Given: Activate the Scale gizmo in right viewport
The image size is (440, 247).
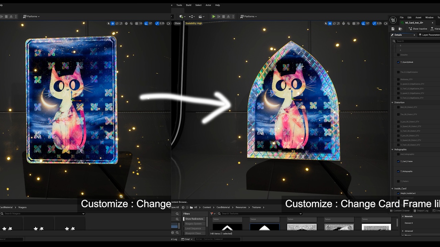Looking at the screenshot, I should [x=339, y=23].
